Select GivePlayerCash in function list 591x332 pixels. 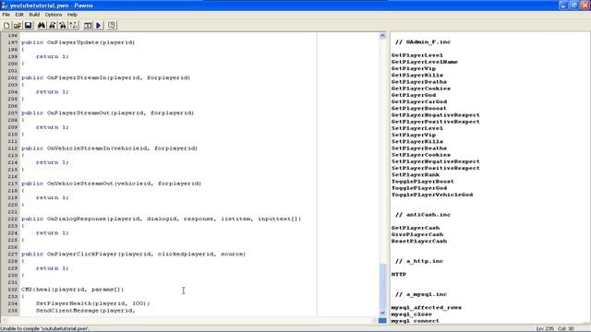416,234
